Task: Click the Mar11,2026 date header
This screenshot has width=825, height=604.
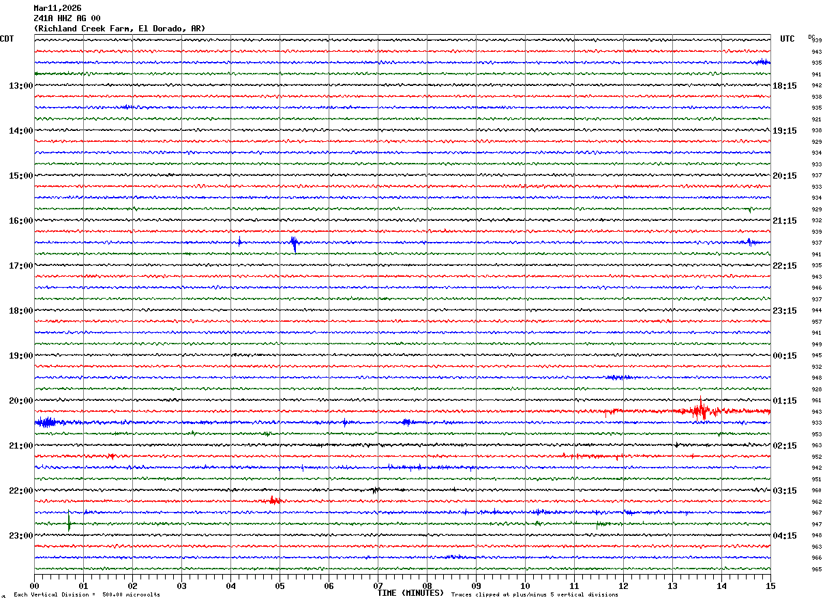Action: [x=57, y=8]
